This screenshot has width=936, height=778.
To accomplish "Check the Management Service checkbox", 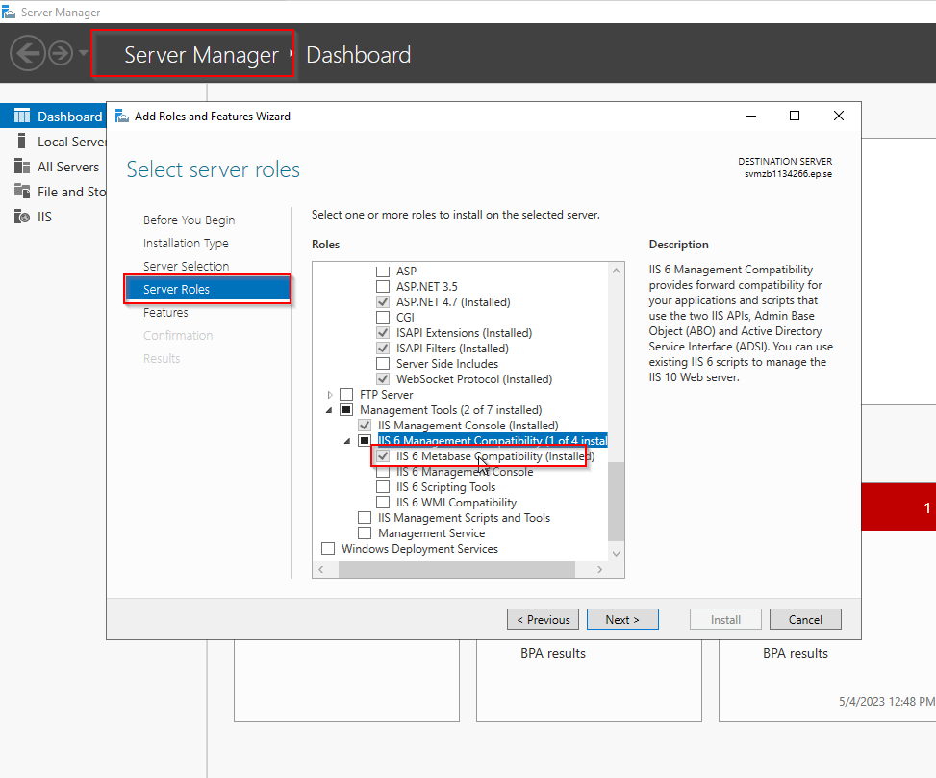I will click(x=365, y=533).
